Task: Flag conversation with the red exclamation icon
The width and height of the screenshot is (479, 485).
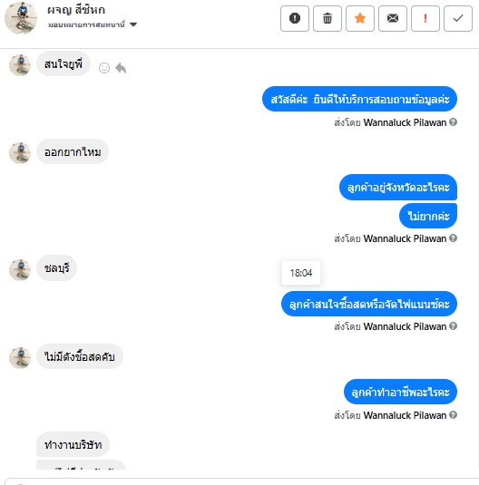Action: click(x=425, y=18)
